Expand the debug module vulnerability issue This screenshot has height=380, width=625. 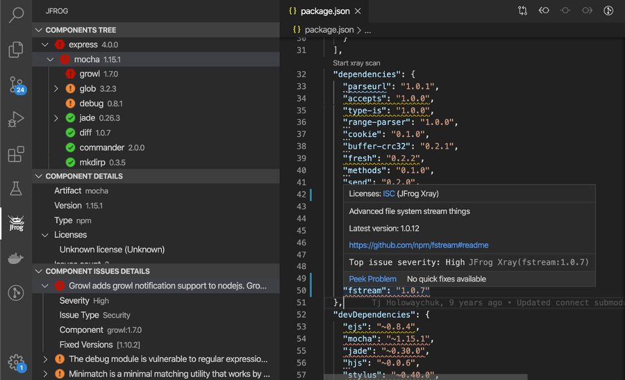pos(45,359)
